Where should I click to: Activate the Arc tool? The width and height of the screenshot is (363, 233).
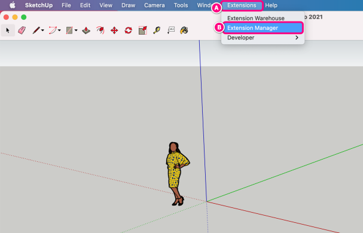53,30
